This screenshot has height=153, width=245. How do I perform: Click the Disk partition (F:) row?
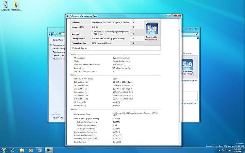(104, 92)
